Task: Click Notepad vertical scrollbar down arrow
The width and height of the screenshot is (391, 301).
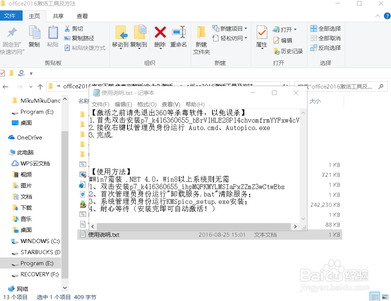Action: pyautogui.click(x=303, y=219)
